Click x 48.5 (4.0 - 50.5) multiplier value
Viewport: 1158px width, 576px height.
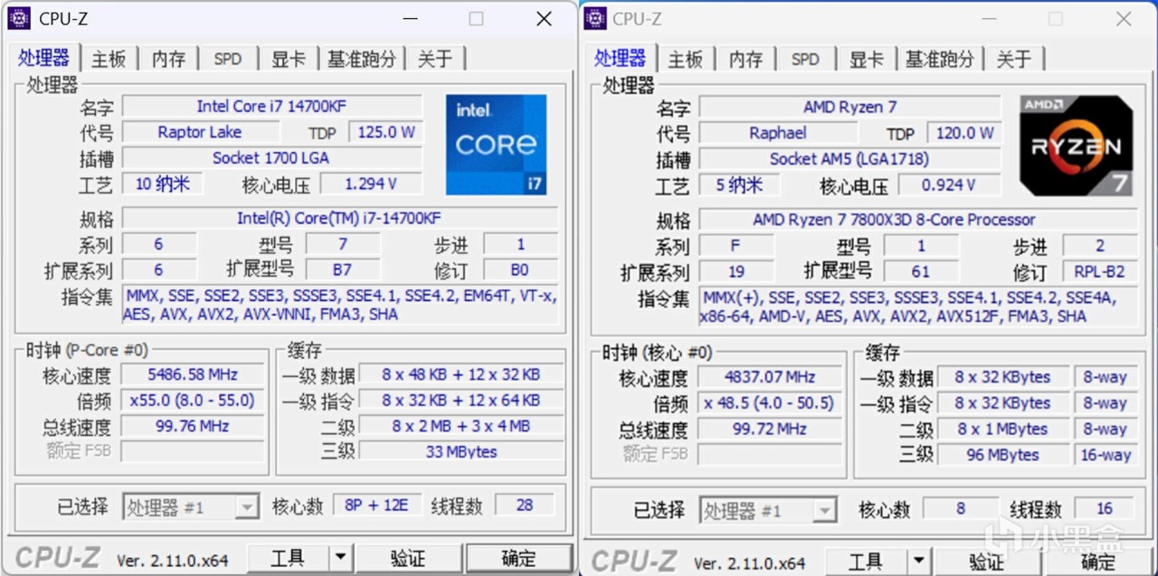coord(769,403)
